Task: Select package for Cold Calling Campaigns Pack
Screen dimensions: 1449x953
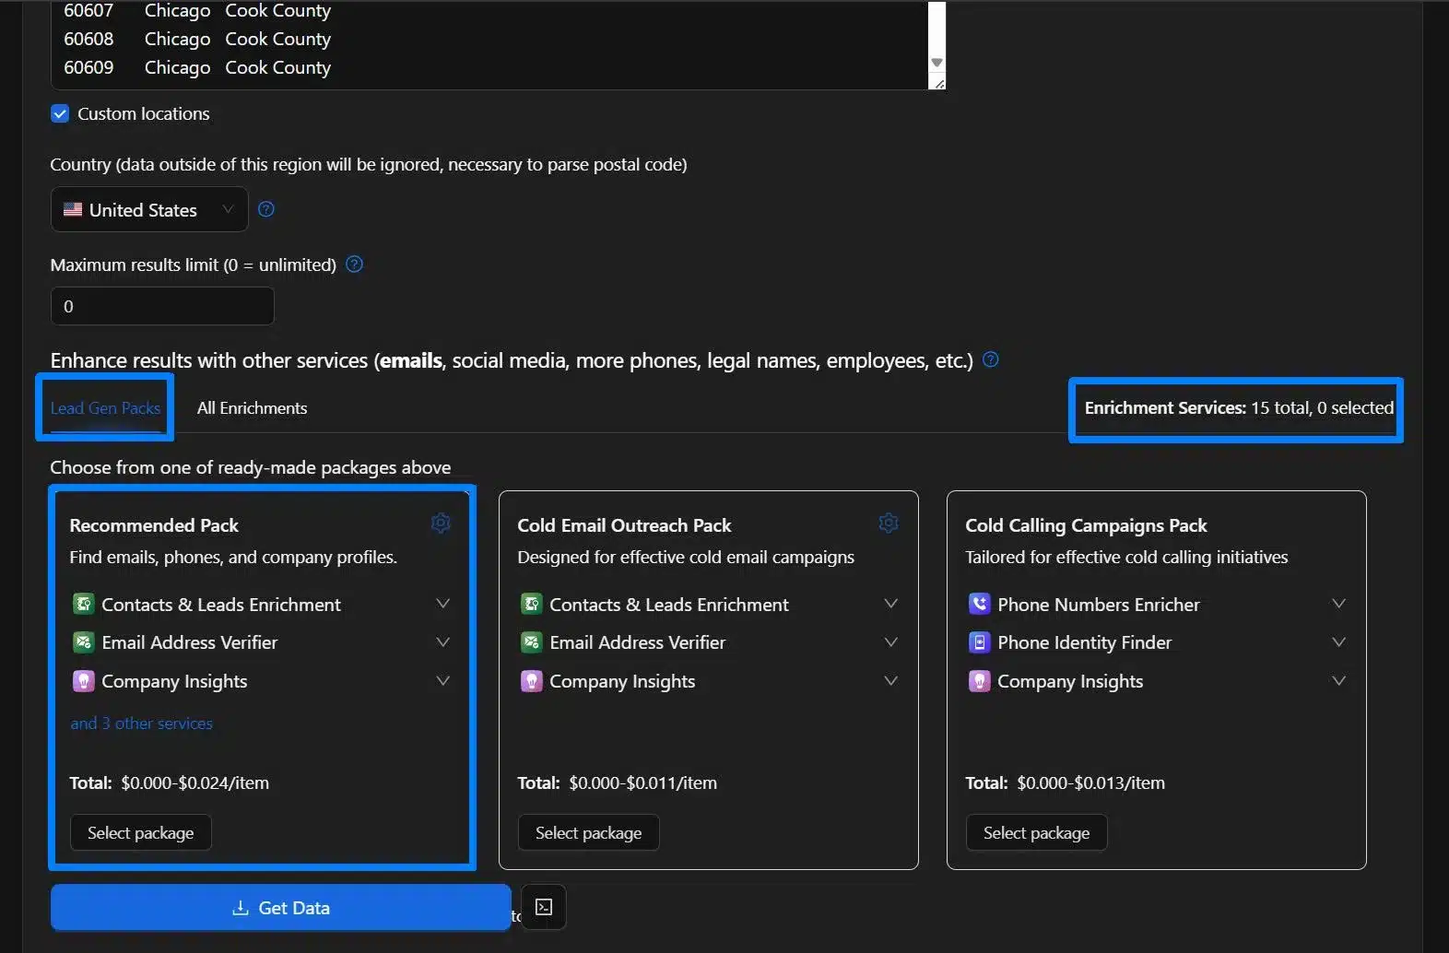Action: click(x=1036, y=833)
